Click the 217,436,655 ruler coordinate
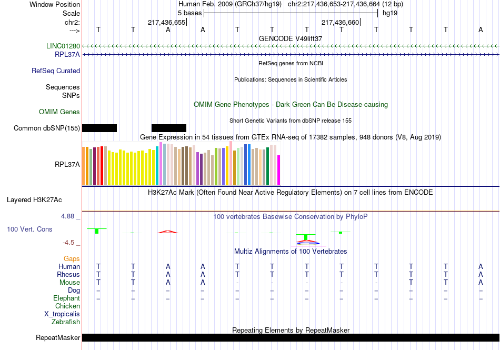The image size is (500, 350). [x=166, y=22]
